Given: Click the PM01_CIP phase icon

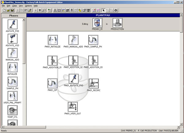Looking at the screenshot, I should point(52,83).
